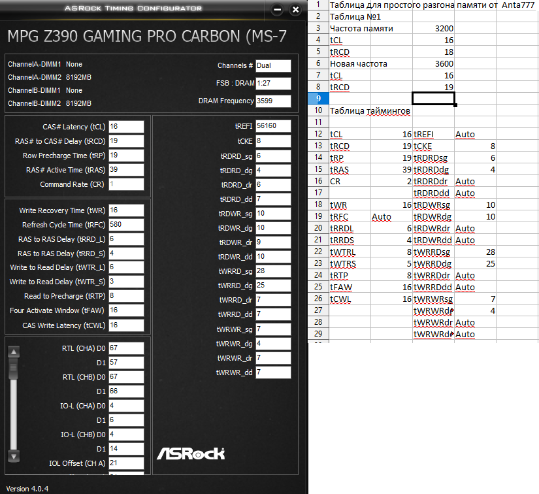Minimize the ASRock Timing Configurator window
539x494 pixels.
coord(278,10)
